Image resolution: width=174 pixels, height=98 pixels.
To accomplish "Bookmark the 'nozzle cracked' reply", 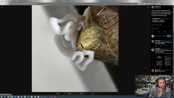I will point(171,46).
